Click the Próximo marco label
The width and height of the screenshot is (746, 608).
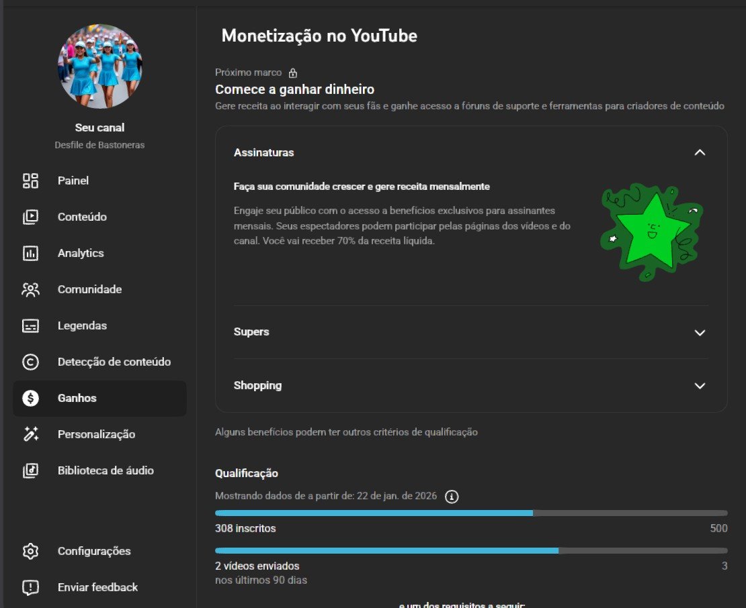pyautogui.click(x=249, y=72)
